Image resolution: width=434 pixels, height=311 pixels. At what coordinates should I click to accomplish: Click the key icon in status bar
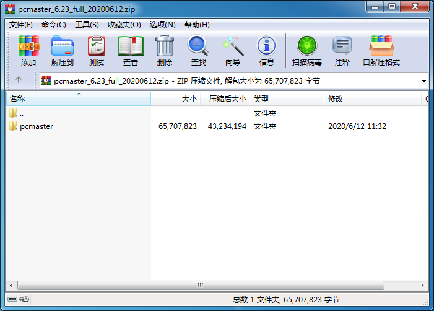tap(24, 299)
